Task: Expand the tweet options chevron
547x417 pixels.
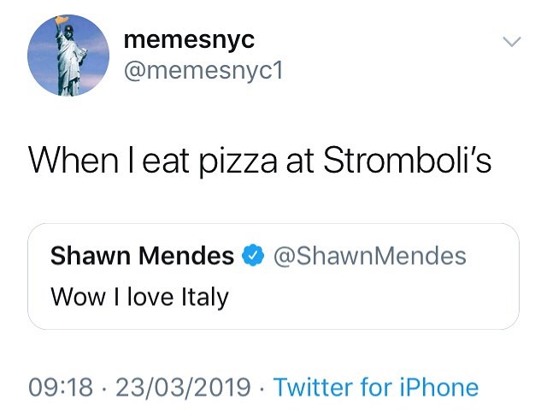Action: tap(510, 42)
